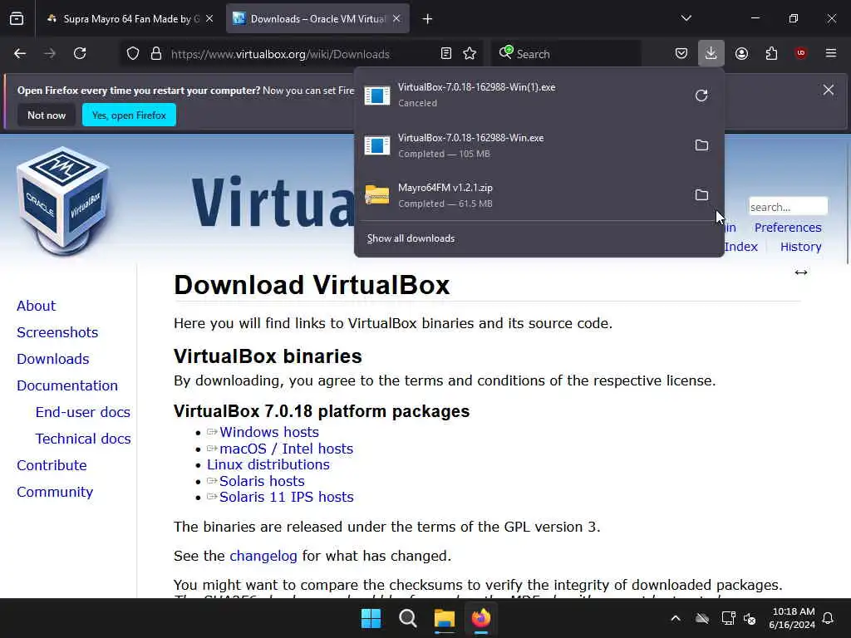Open Show all downloads
Screen dimensions: 851x638
click(411, 238)
